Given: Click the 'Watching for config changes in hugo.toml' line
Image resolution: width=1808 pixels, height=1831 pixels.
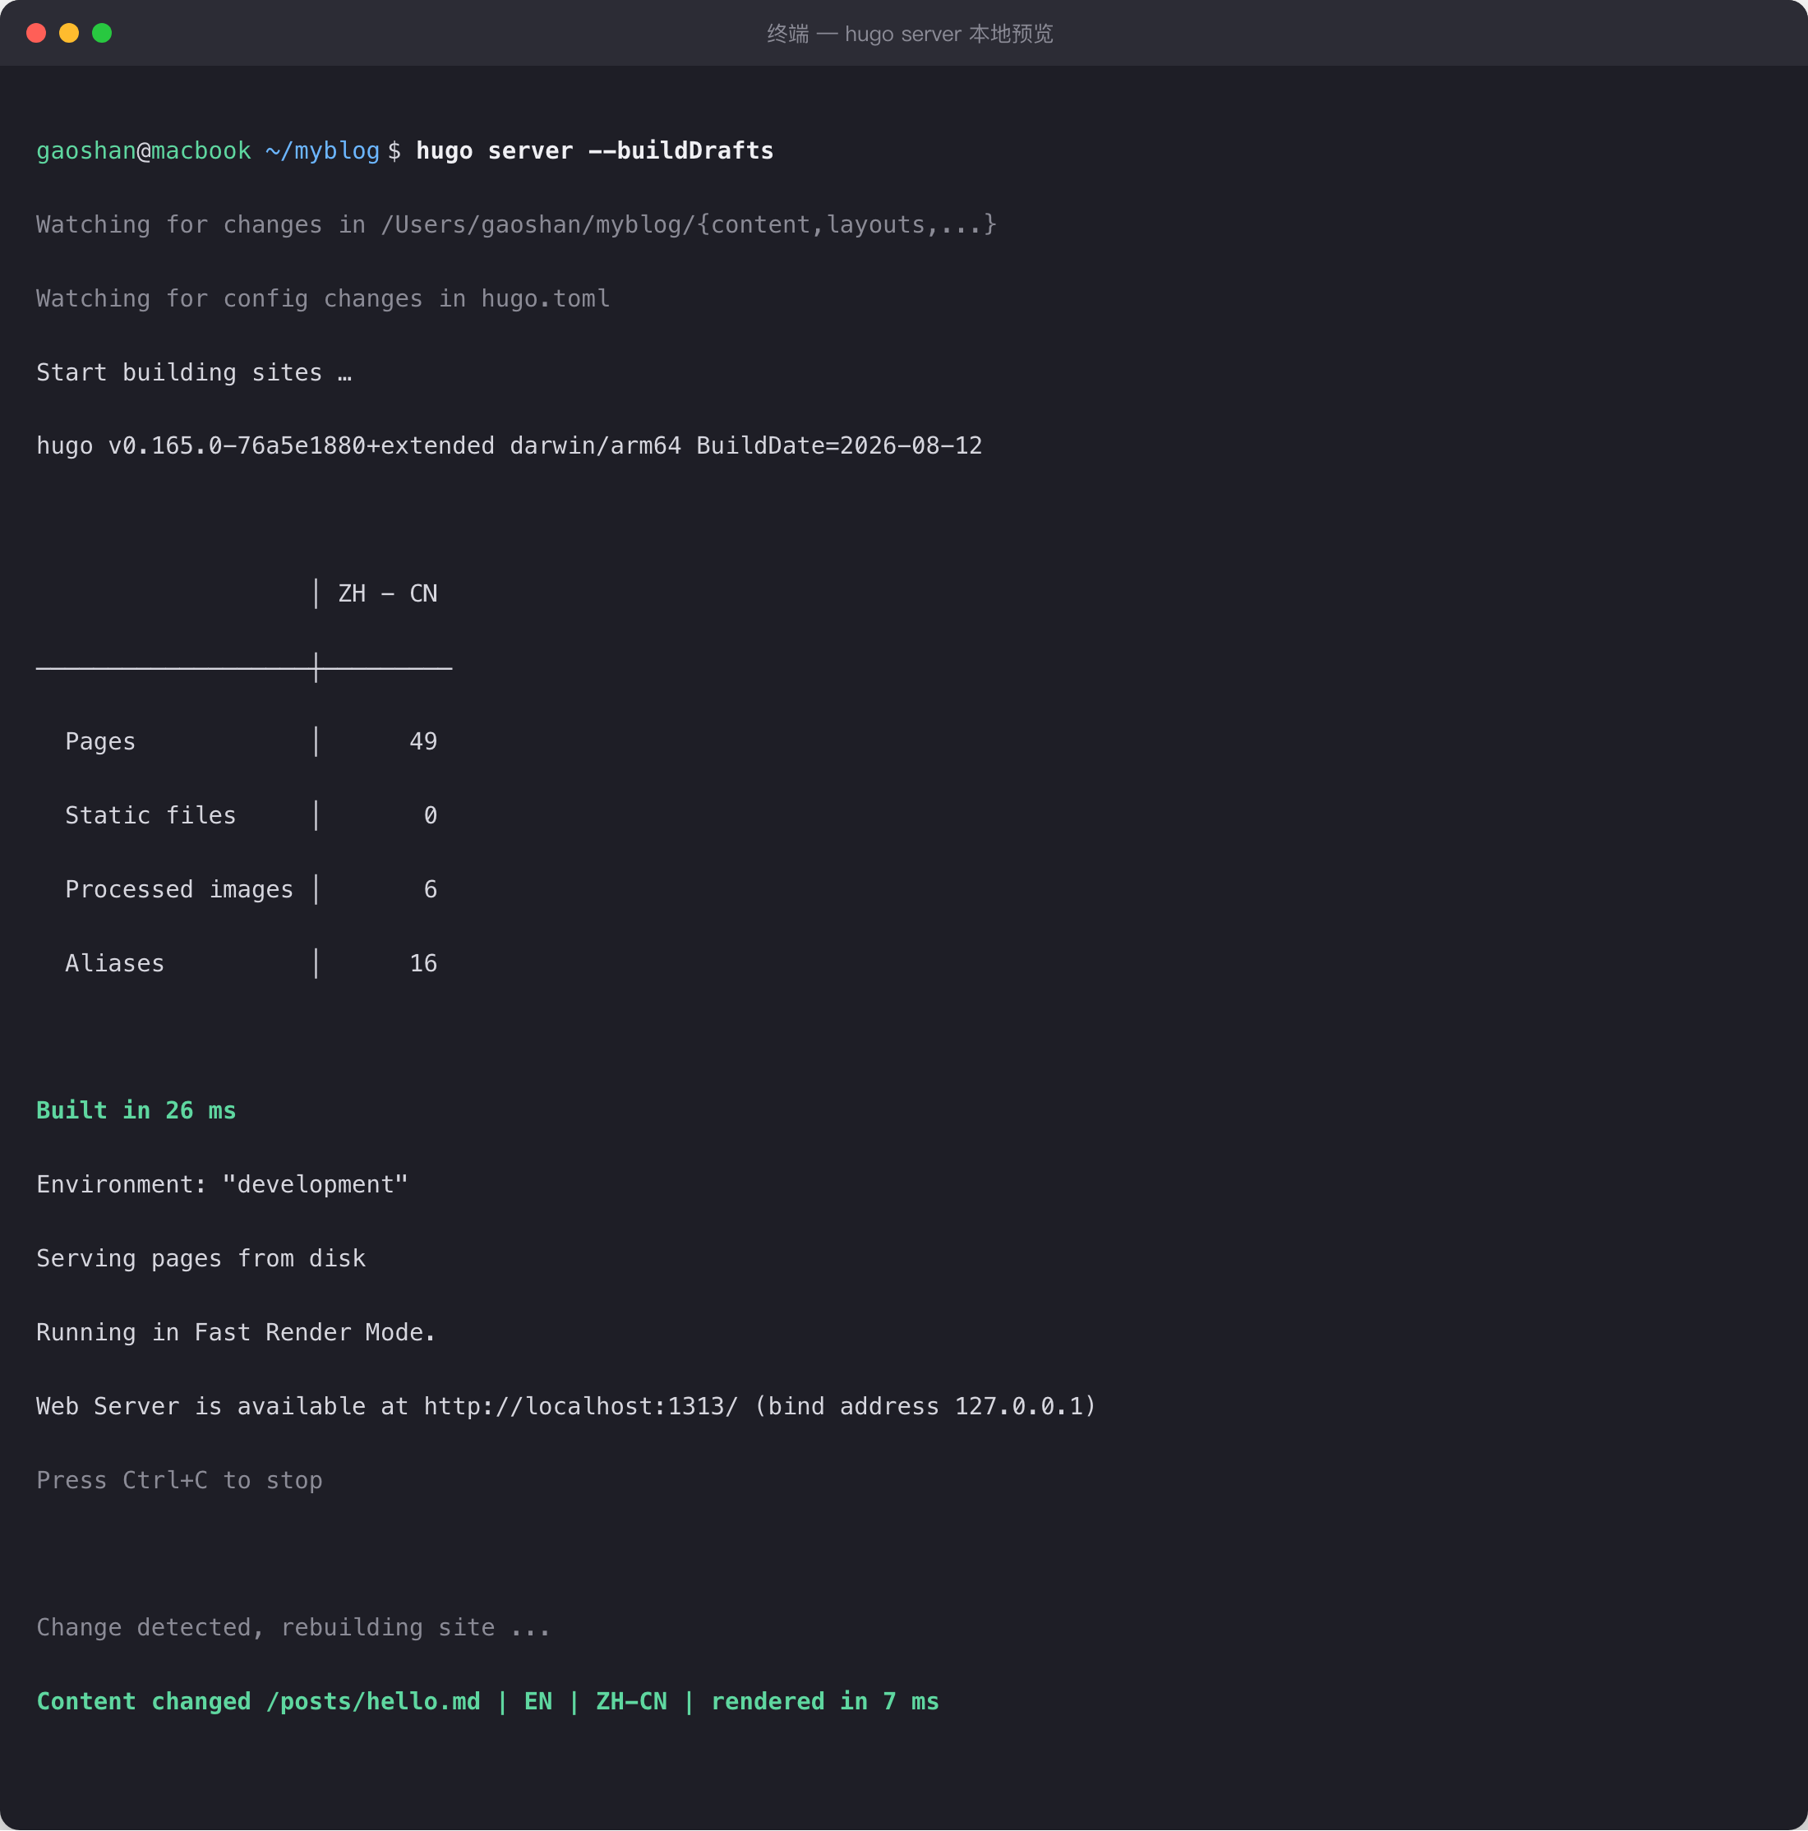Looking at the screenshot, I should 323,298.
